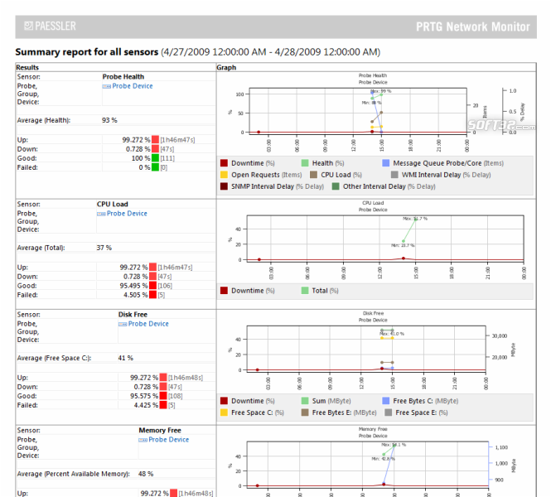The height and width of the screenshot is (497, 551).
Task: Click Good value 95.575 % in Disk Free
Action: [144, 396]
